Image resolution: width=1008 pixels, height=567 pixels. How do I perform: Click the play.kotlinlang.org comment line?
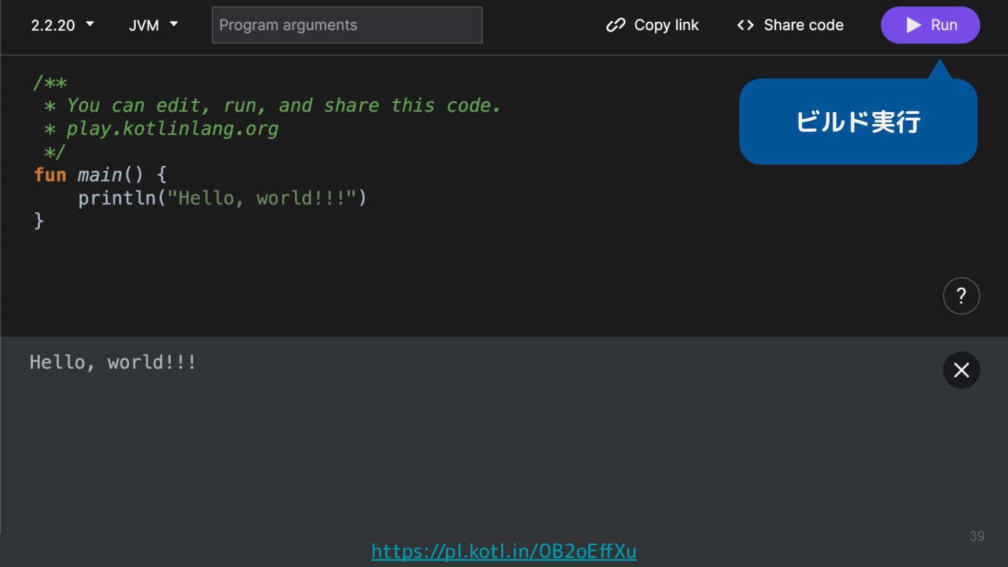point(171,129)
